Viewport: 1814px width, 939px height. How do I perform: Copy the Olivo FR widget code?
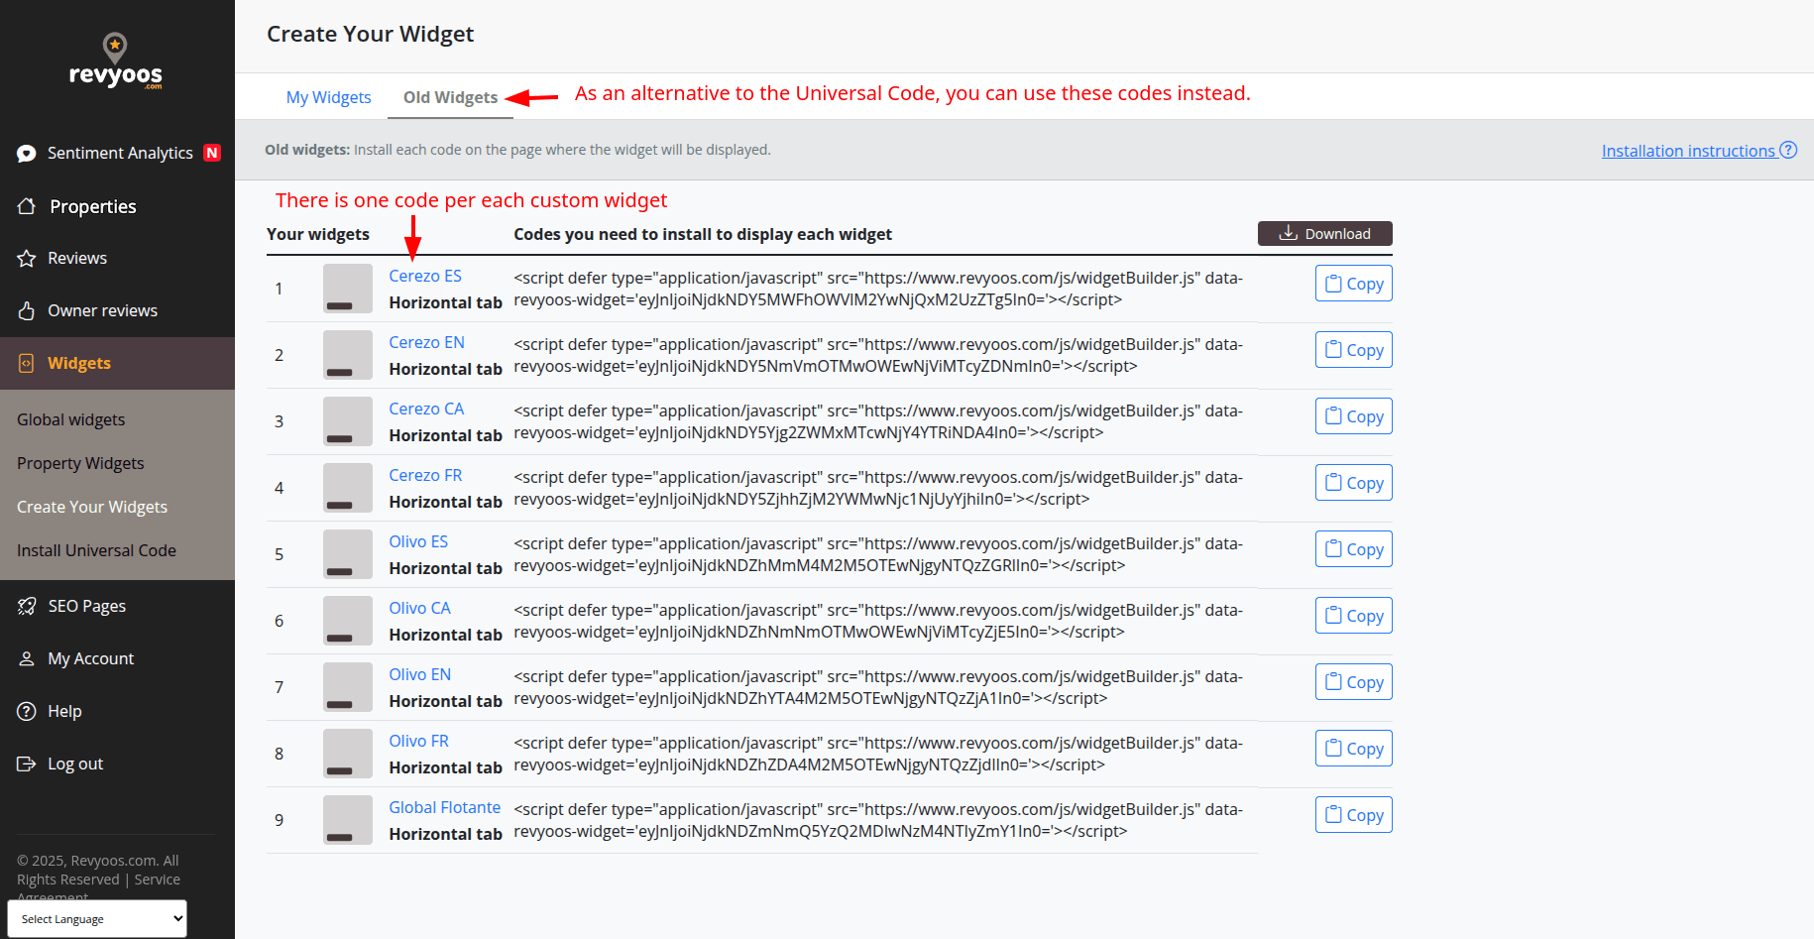pyautogui.click(x=1353, y=749)
